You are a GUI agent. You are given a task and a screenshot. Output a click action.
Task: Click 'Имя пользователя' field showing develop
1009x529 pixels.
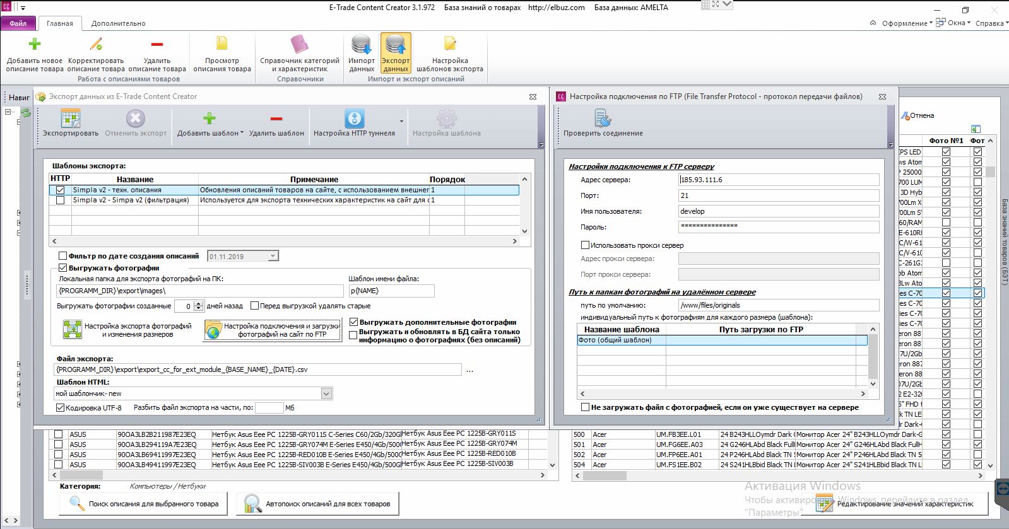pos(779,211)
